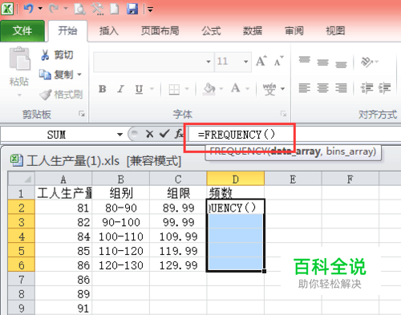Click the Excel application icon
Screen dimensions: 401x315
coord(7,10)
